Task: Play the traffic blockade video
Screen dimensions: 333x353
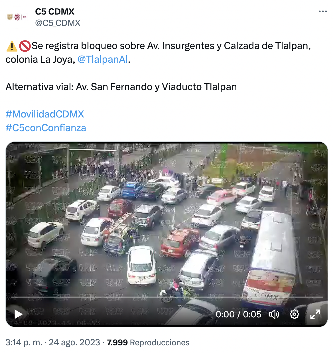Action: 19,314
